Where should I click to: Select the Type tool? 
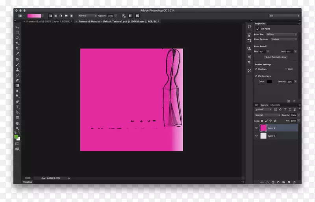[17, 107]
